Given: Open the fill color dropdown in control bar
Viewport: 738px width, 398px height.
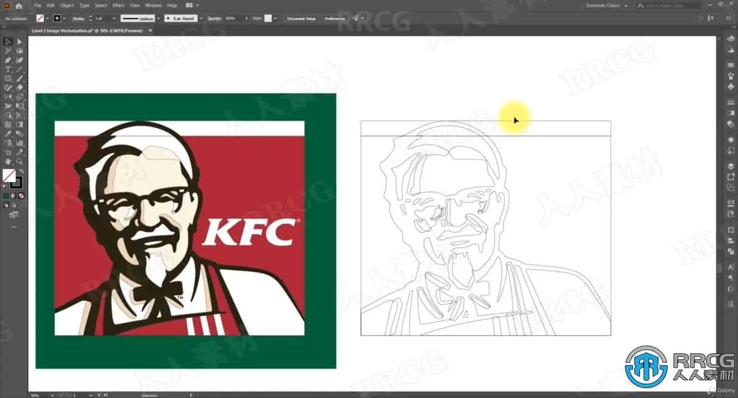Looking at the screenshot, I should 48,18.
